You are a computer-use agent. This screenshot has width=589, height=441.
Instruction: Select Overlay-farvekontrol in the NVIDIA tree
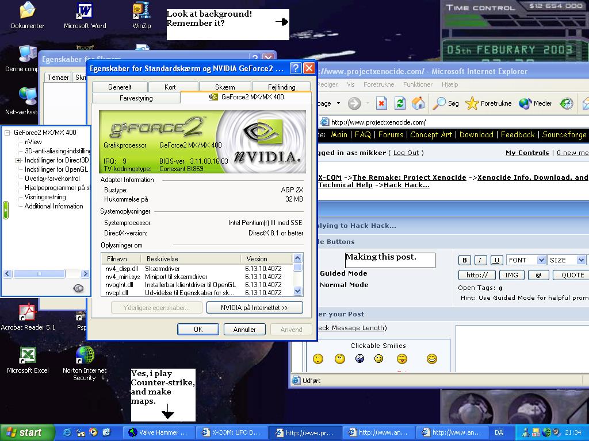52,179
